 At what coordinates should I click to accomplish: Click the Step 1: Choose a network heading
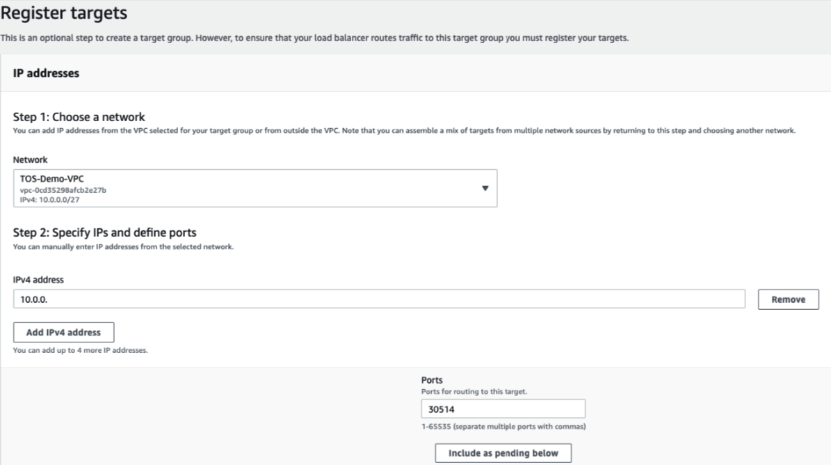point(79,117)
